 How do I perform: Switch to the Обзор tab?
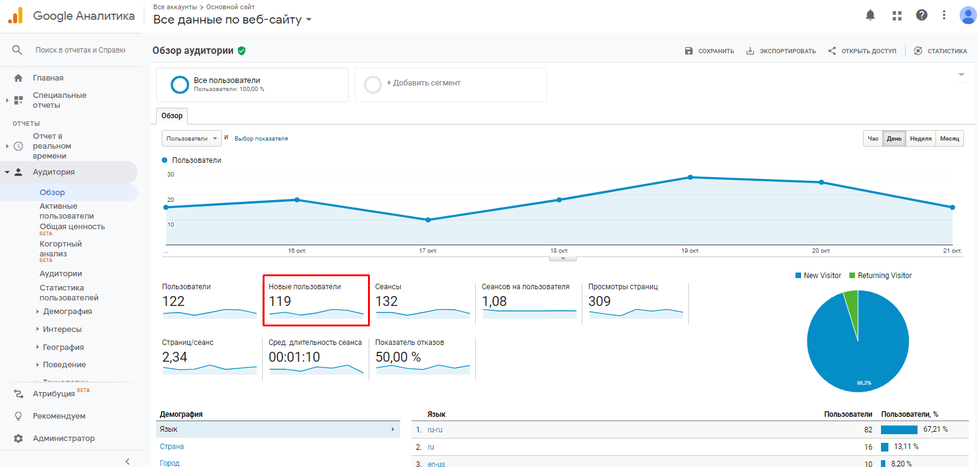[x=172, y=116]
